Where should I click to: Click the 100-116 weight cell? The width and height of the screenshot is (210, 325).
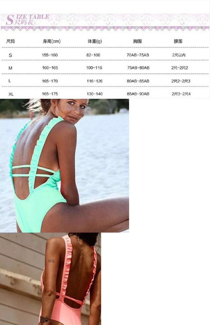94,68
